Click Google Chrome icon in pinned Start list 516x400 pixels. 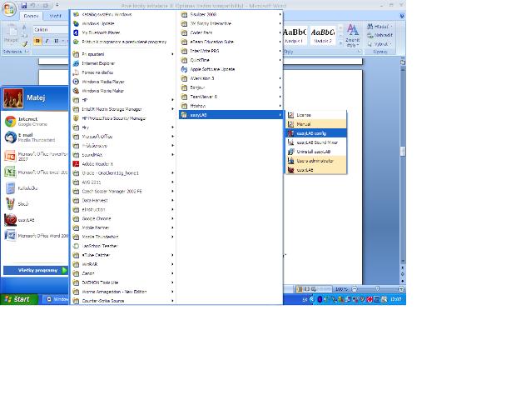pyautogui.click(x=11, y=122)
